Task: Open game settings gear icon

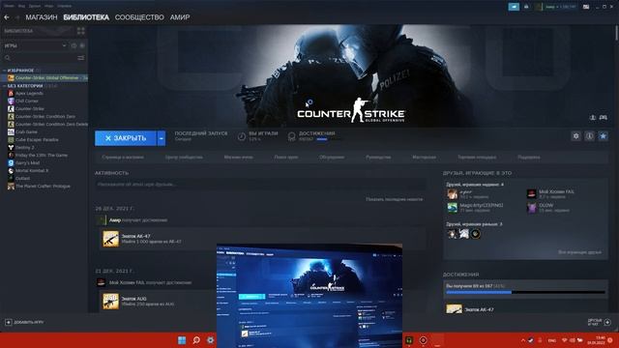Action: (x=576, y=136)
